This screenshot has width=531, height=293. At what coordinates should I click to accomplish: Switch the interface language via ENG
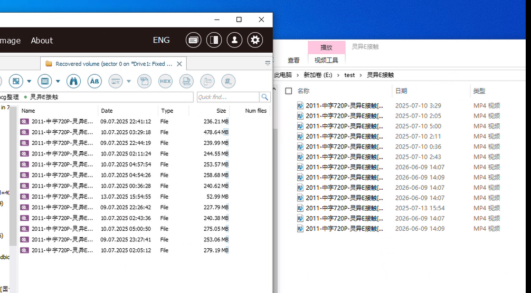pyautogui.click(x=161, y=40)
